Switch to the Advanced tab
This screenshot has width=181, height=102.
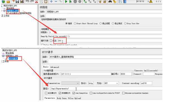[x=55, y=67]
